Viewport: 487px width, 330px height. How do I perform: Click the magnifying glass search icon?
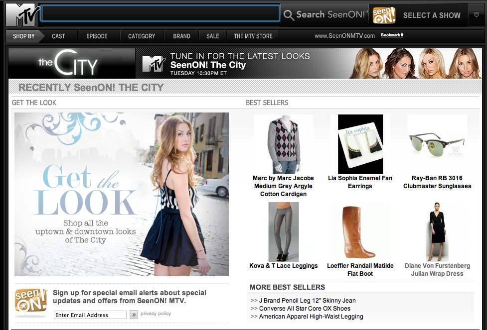click(x=289, y=15)
